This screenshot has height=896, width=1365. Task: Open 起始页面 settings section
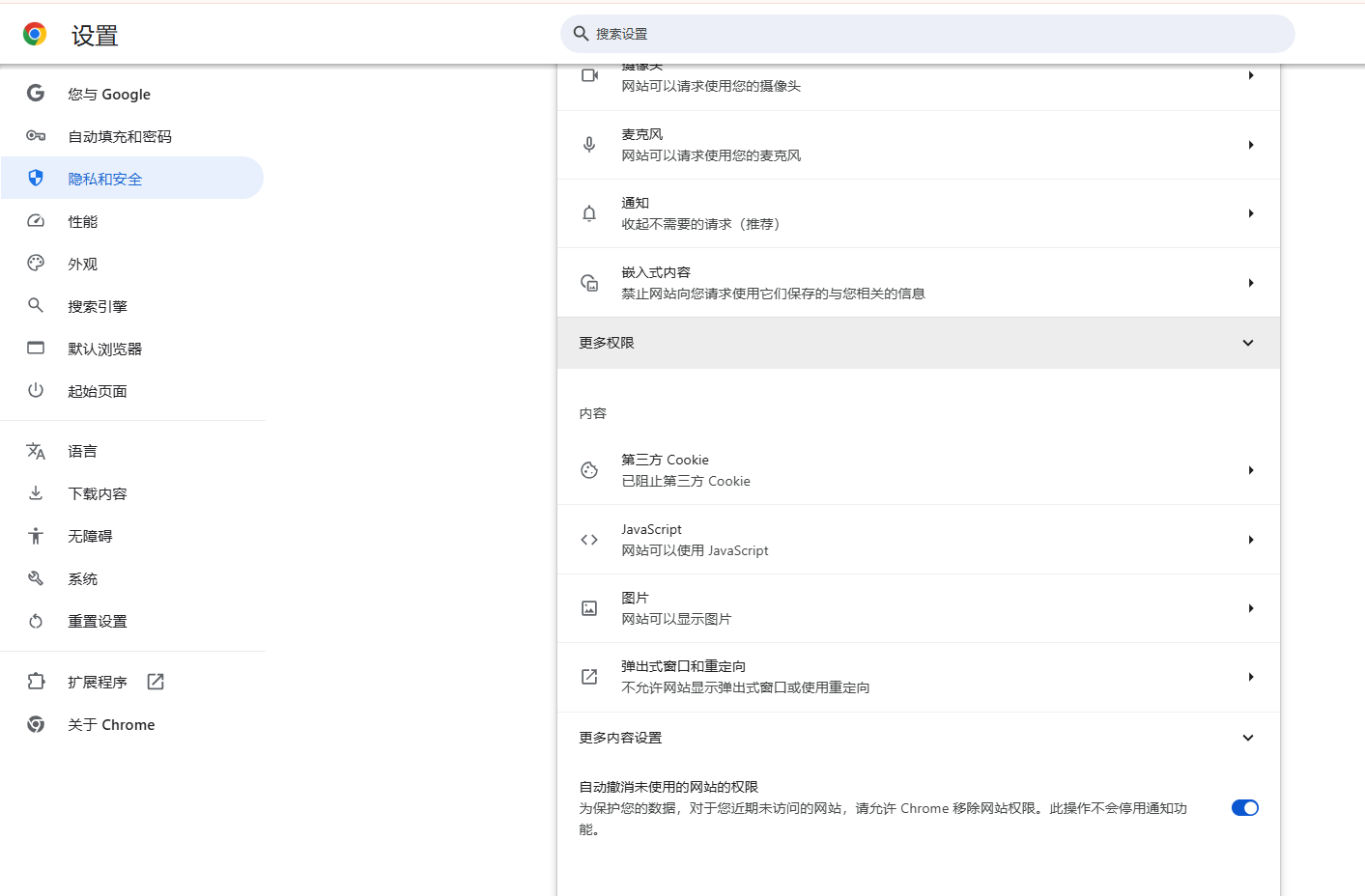pyautogui.click(x=132, y=391)
